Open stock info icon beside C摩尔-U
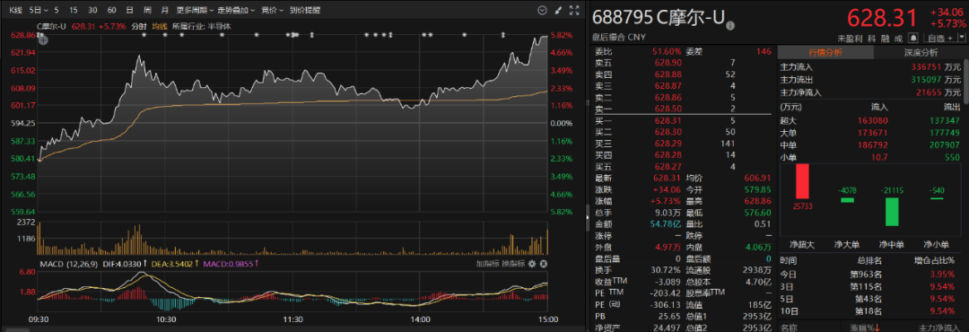 coord(730,26)
